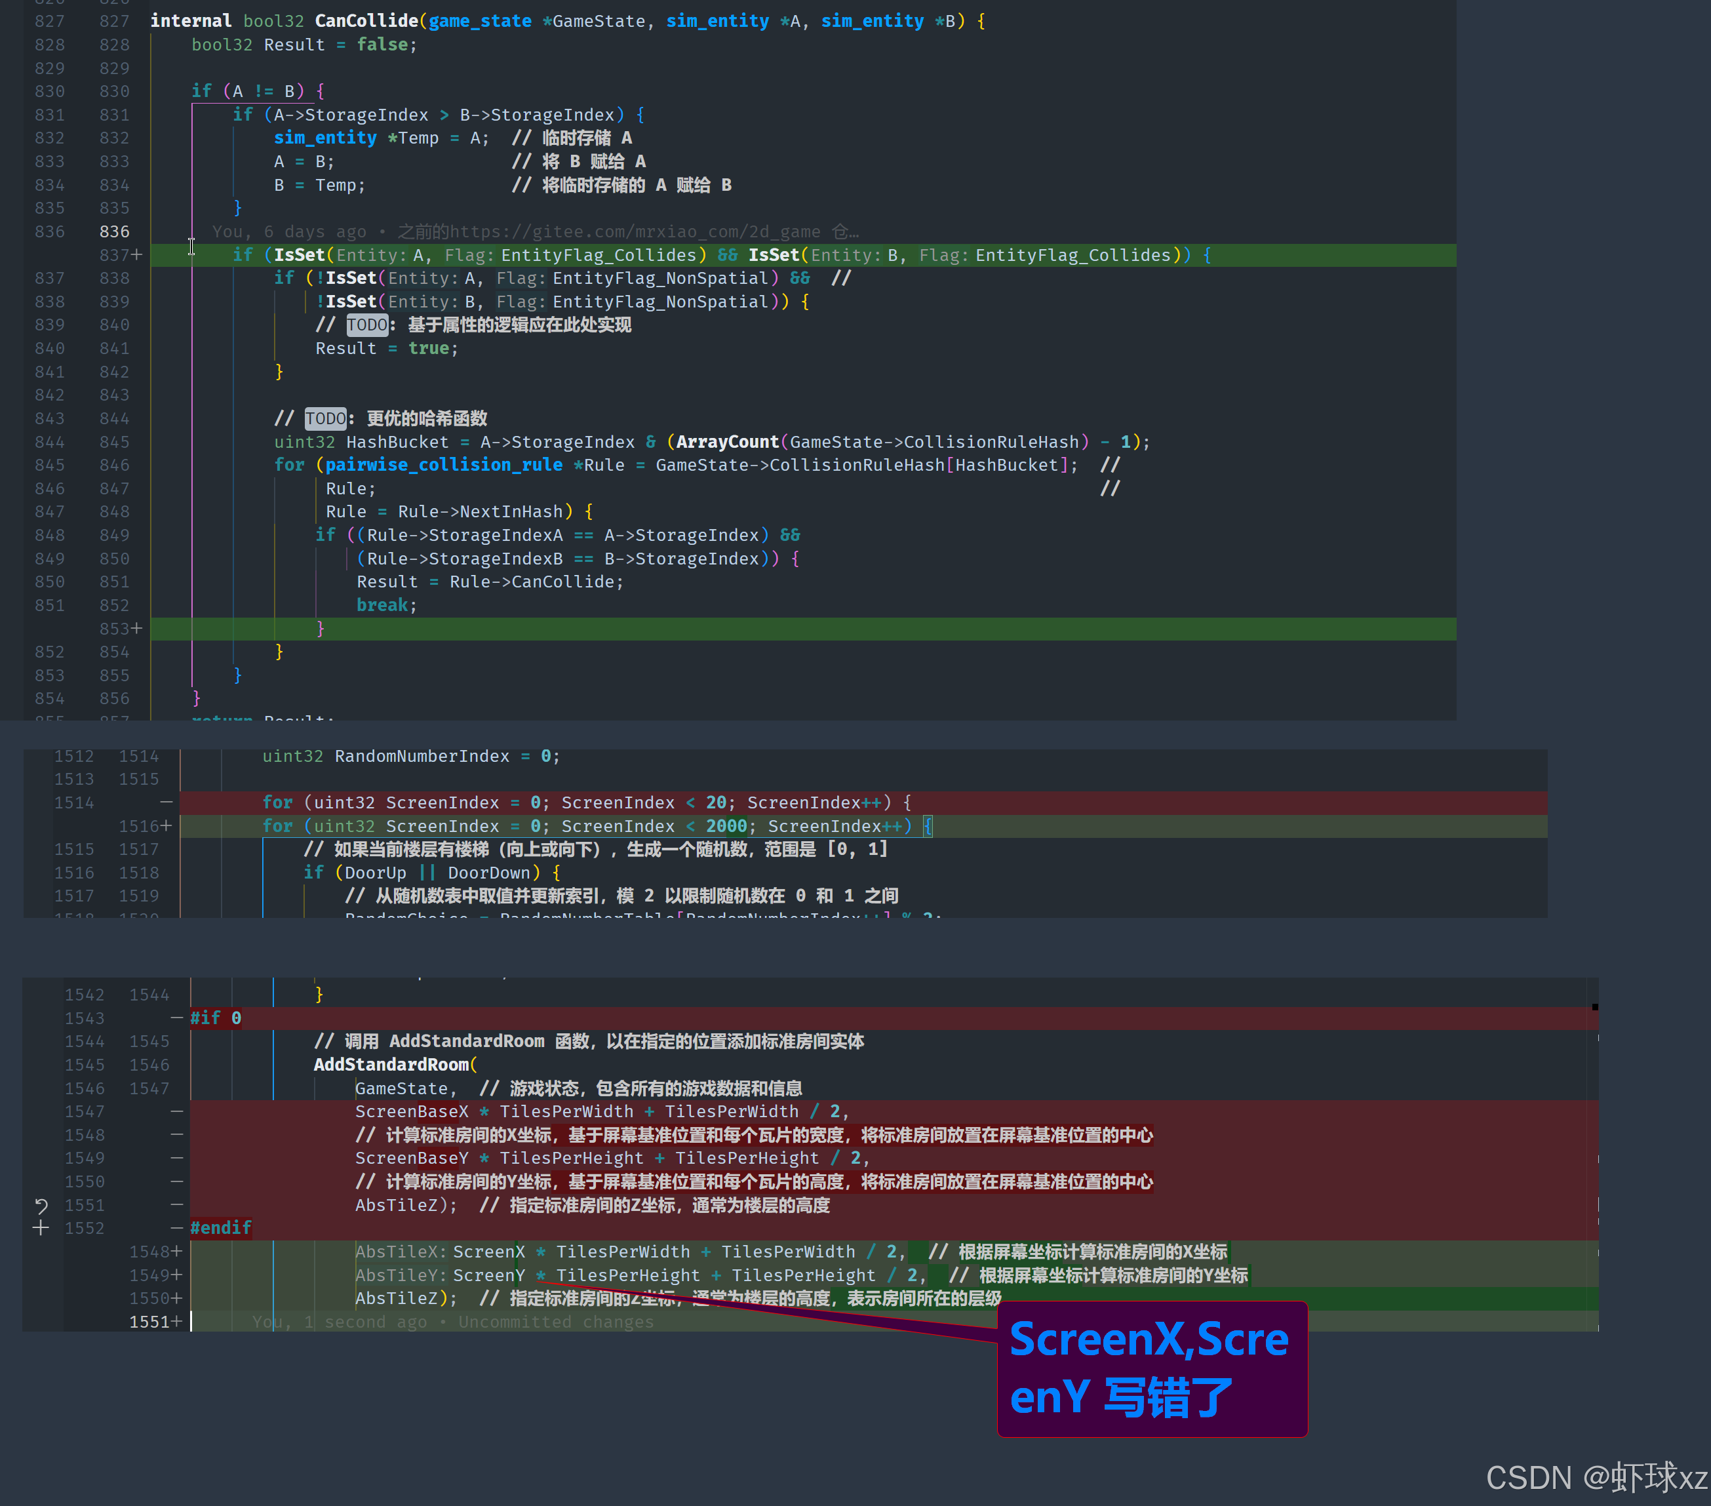This screenshot has height=1506, width=1711.
Task: Click the CanCollide function name
Action: (x=366, y=21)
